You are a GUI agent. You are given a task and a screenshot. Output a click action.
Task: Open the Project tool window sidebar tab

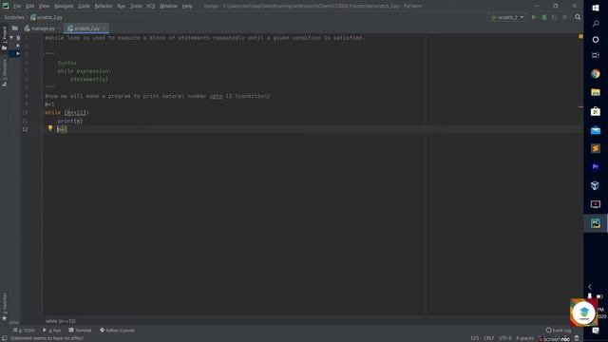[4, 38]
